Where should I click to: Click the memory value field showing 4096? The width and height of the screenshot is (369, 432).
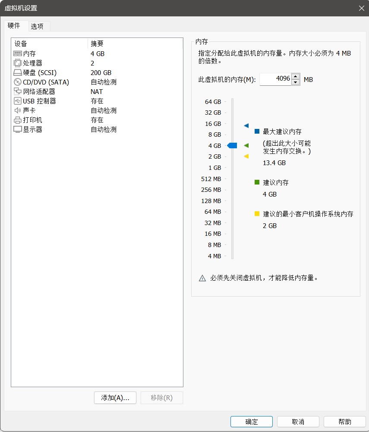pos(275,79)
